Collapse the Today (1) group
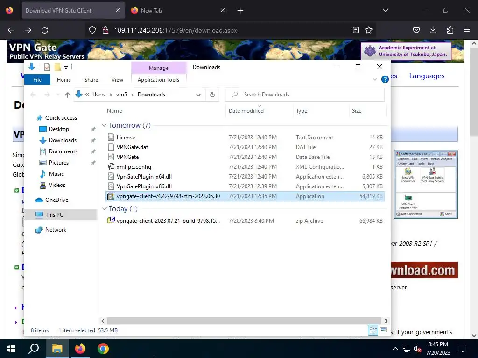 pyautogui.click(x=104, y=208)
